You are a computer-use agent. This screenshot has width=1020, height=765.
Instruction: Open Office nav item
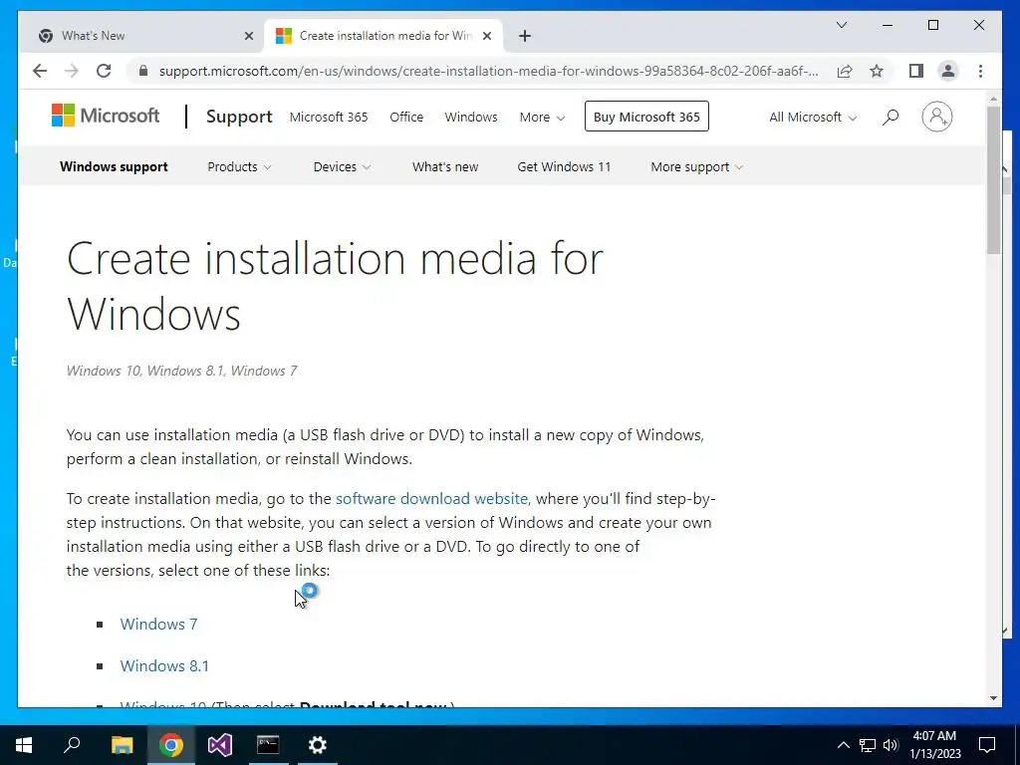[x=406, y=118]
